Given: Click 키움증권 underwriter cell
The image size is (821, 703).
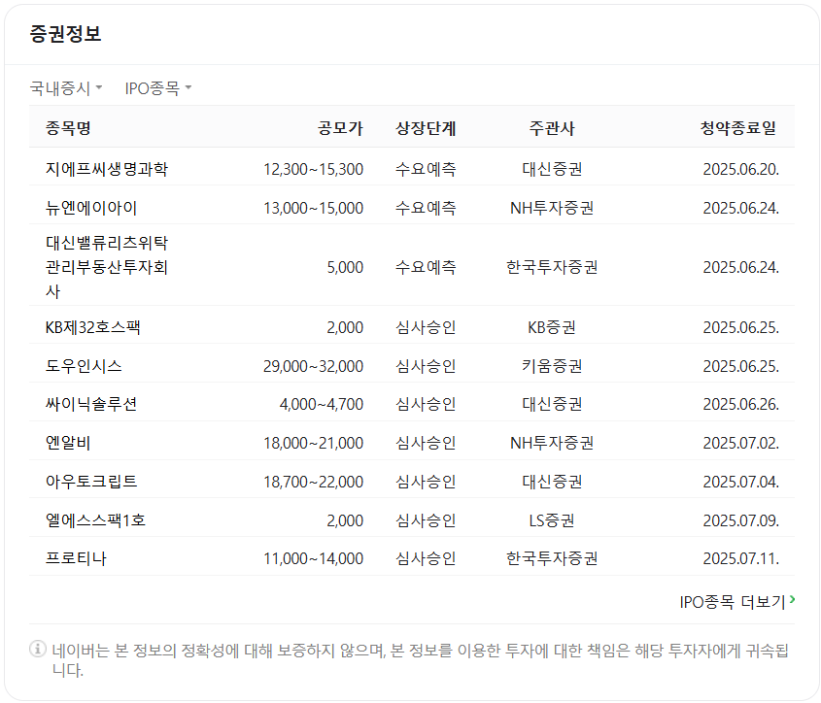Looking at the screenshot, I should pyautogui.click(x=552, y=366).
